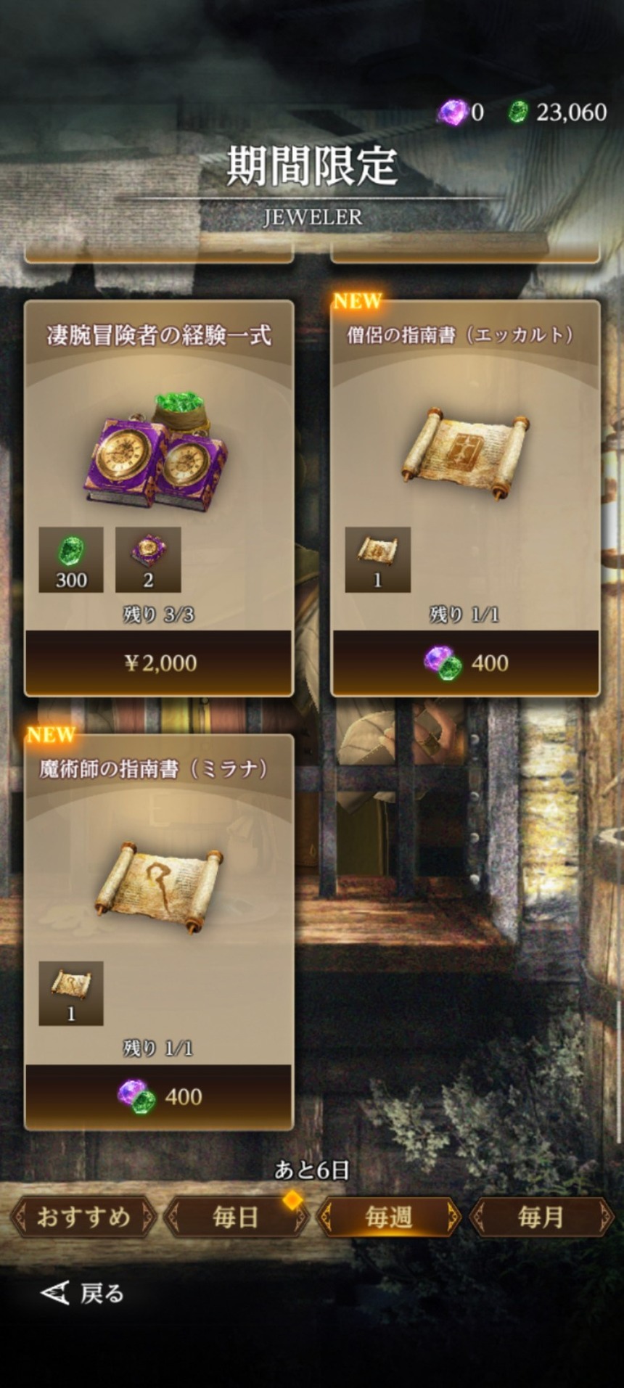Tap the large priest guidebook scroll image
Viewport: 624px width, 1388px height.
click(x=465, y=452)
